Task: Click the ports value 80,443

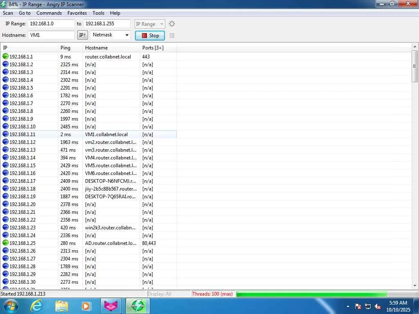Action: point(149,243)
